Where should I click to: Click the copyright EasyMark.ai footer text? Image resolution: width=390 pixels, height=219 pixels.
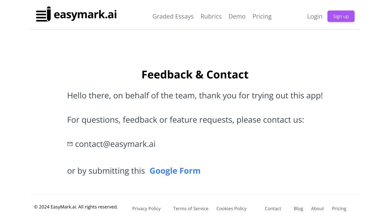point(76,207)
